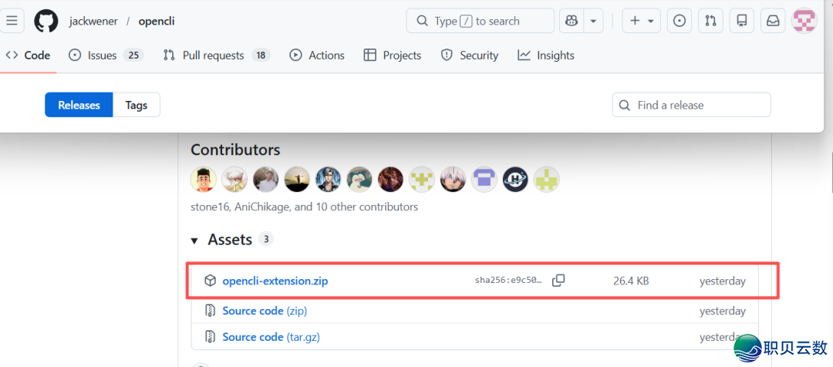Open the Pull requests tab
This screenshot has height=367, width=833.
217,56
